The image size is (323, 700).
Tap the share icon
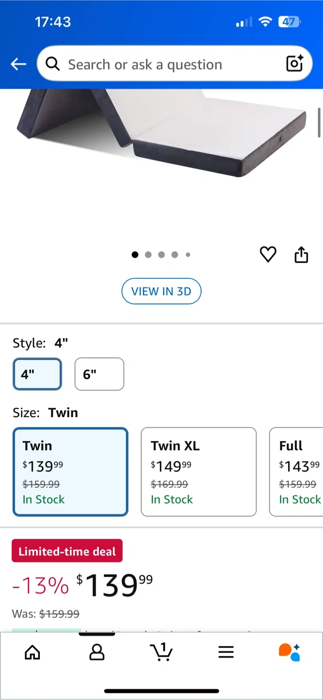point(301,254)
